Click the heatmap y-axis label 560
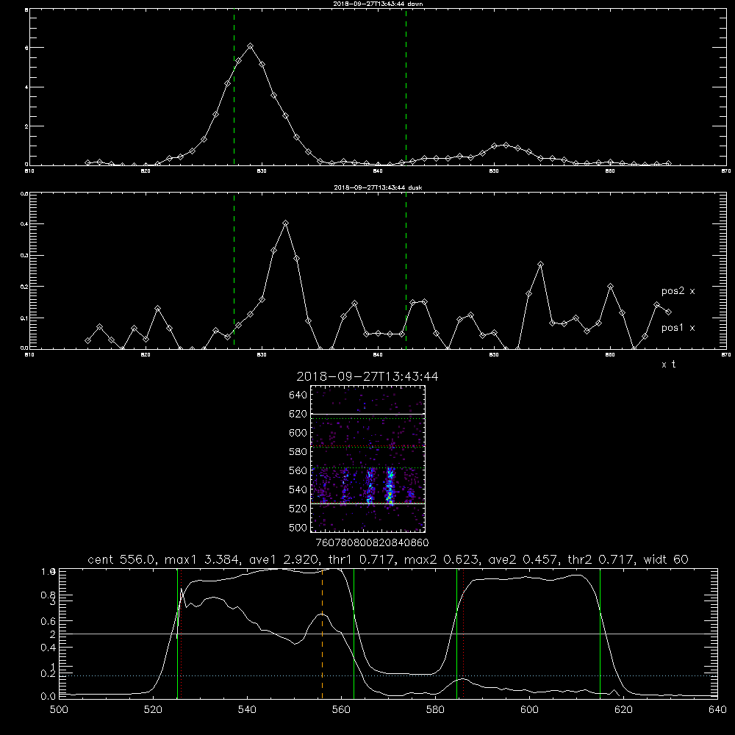This screenshot has height=735, width=735. 298,470
